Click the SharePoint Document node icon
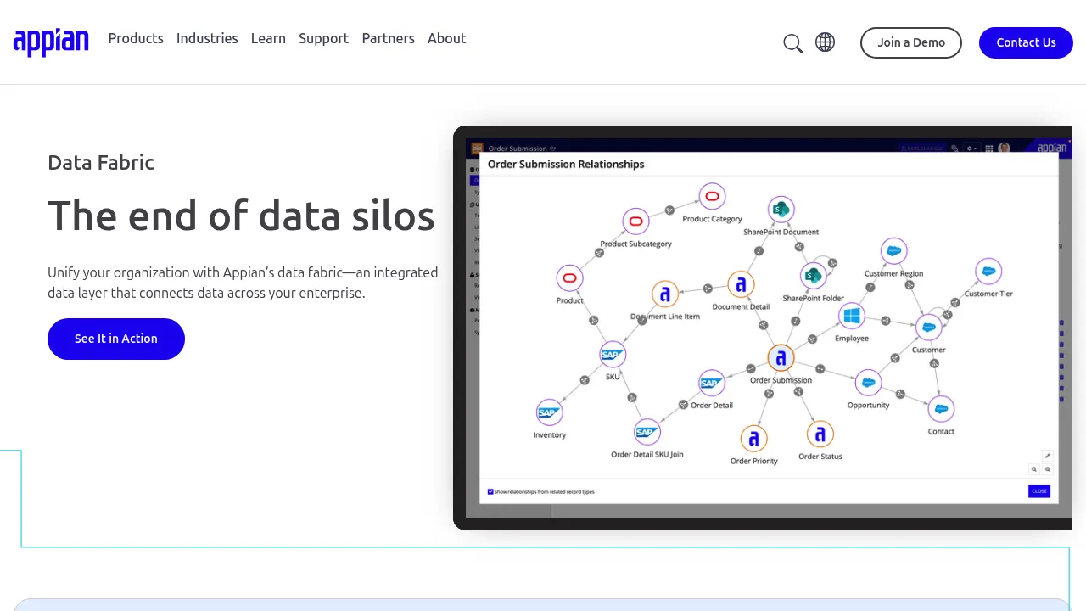The width and height of the screenshot is (1086, 611). [781, 210]
